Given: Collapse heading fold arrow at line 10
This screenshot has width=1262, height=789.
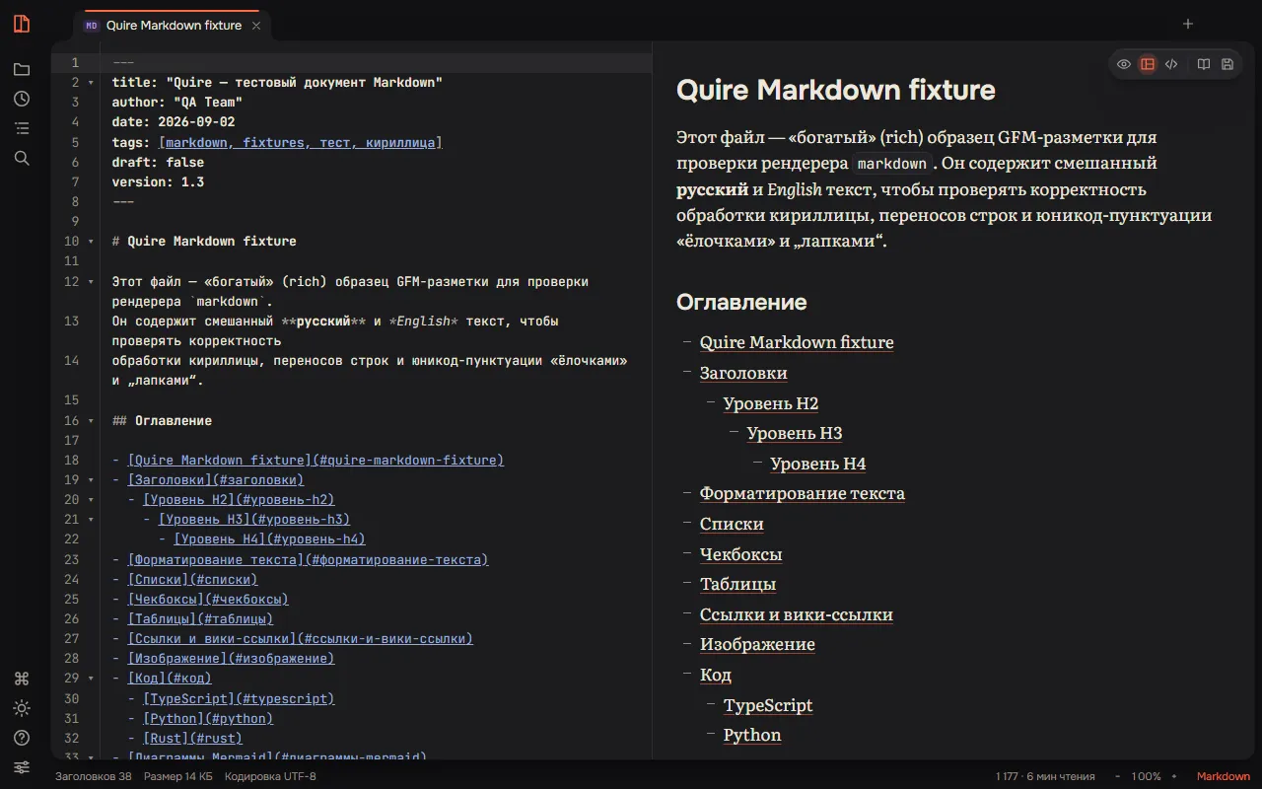Looking at the screenshot, I should click(91, 242).
